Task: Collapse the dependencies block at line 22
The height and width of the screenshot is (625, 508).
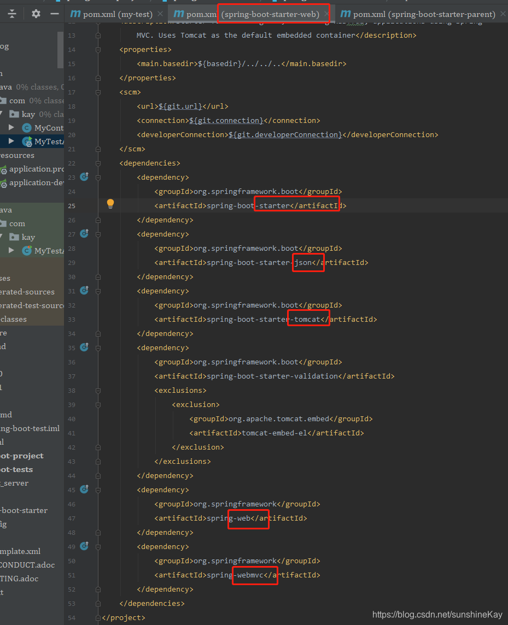Action: [x=98, y=163]
